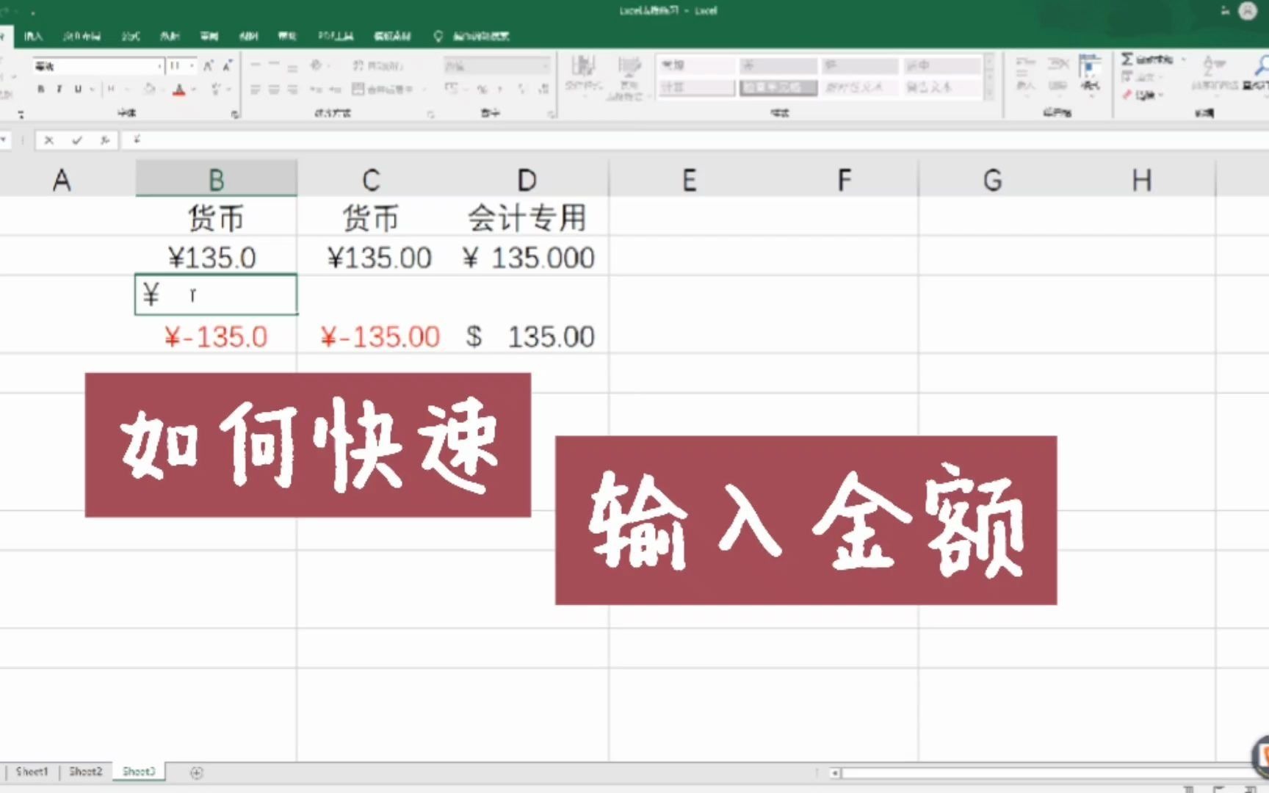Expand the AutoSum dropdown arrow
This screenshot has height=793, width=1269.
coord(1183,59)
